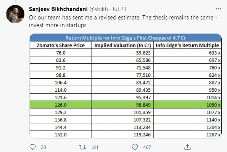Open the Jul 23 timestamp link
227x152 pixels.
pyautogui.click(x=119, y=9)
